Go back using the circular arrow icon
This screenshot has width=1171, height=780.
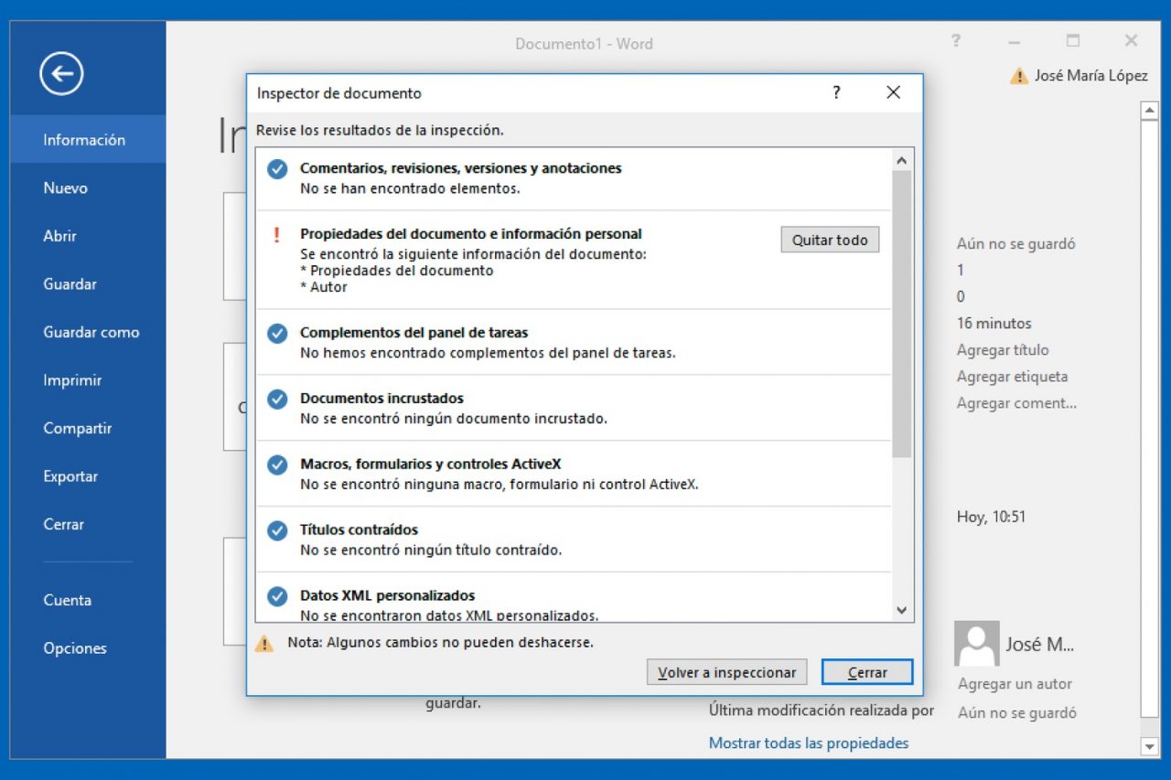[x=61, y=74]
